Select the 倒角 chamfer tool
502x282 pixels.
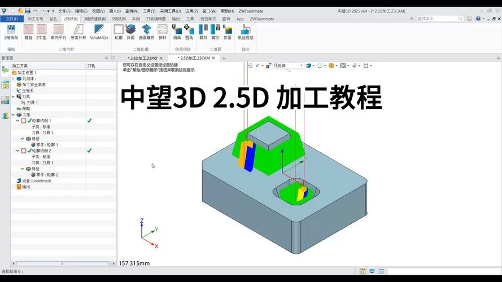click(177, 32)
